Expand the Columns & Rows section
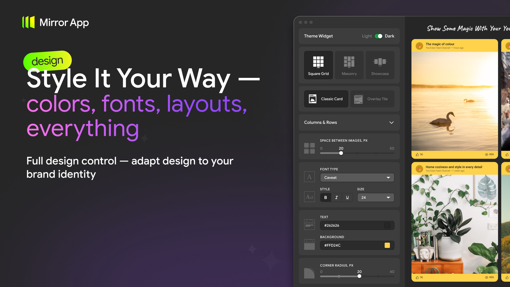Viewport: 510px width, 287px height. pyautogui.click(x=391, y=123)
